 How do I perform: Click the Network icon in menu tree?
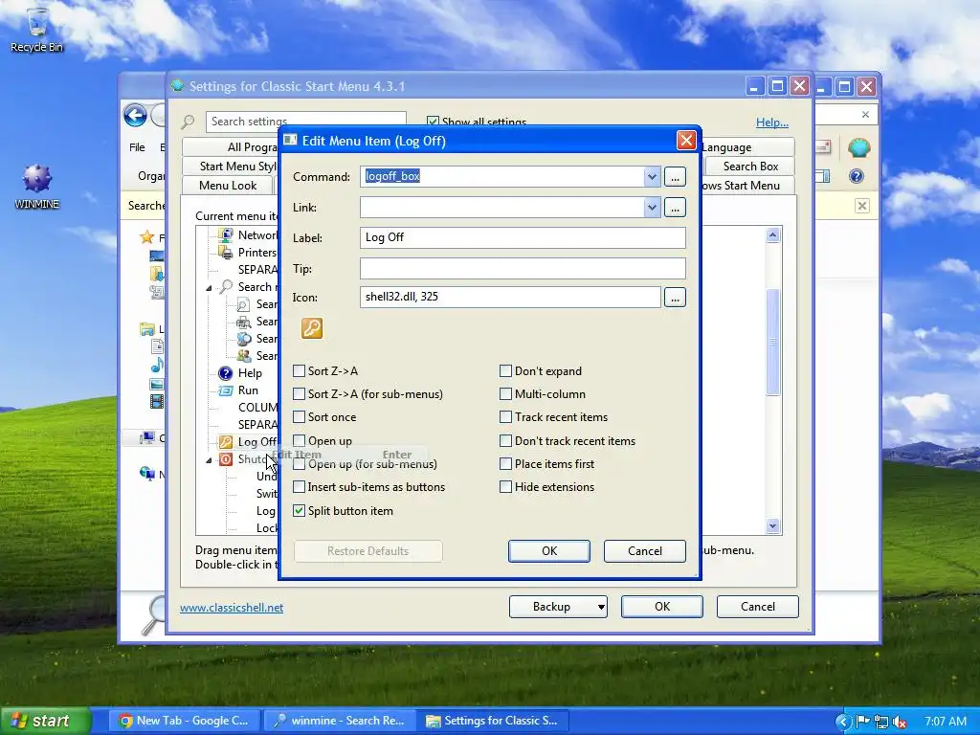(x=225, y=235)
